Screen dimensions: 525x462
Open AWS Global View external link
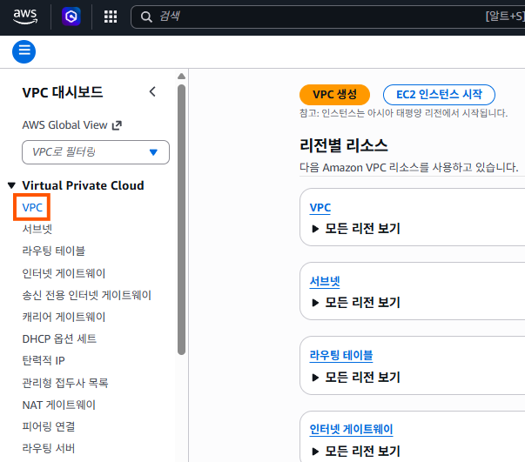[x=71, y=125]
